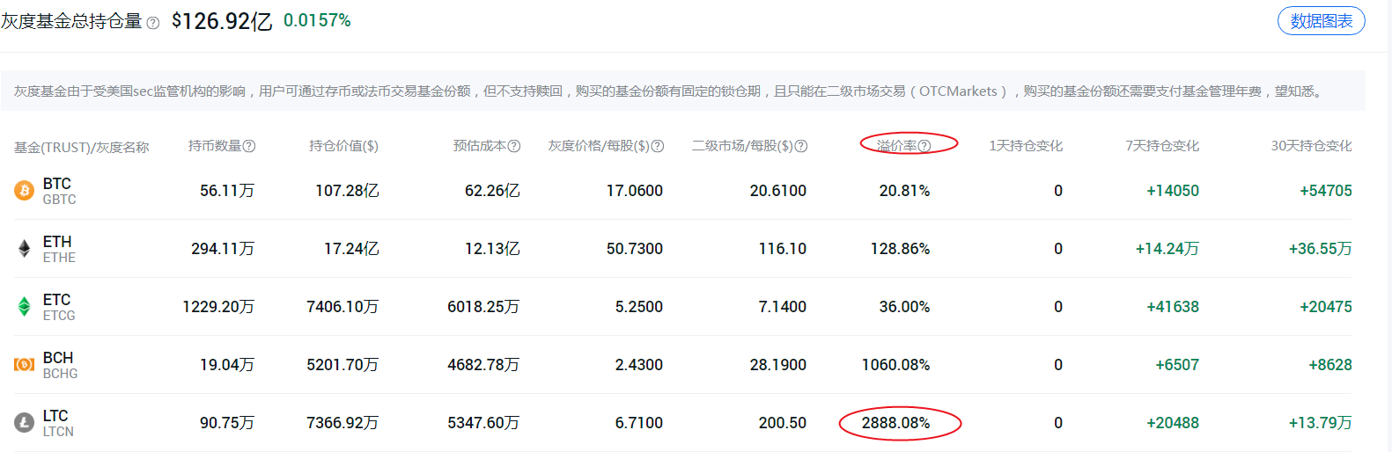Click the 30天持仓变化 column header
The image size is (1392, 452).
[1311, 146]
